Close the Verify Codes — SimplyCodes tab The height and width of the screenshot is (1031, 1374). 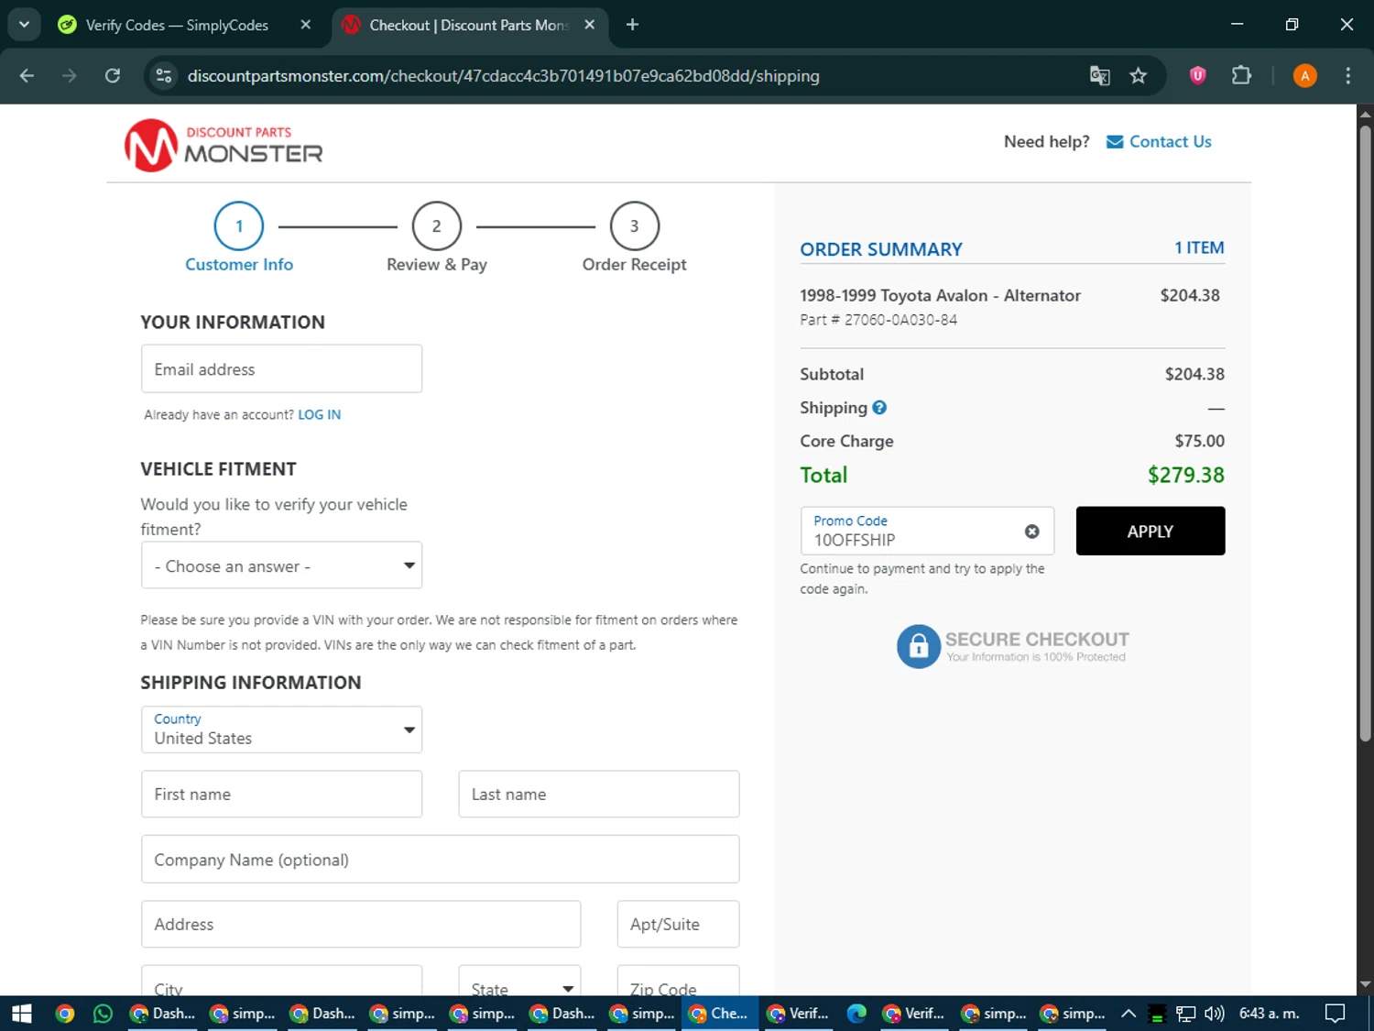[x=306, y=25]
